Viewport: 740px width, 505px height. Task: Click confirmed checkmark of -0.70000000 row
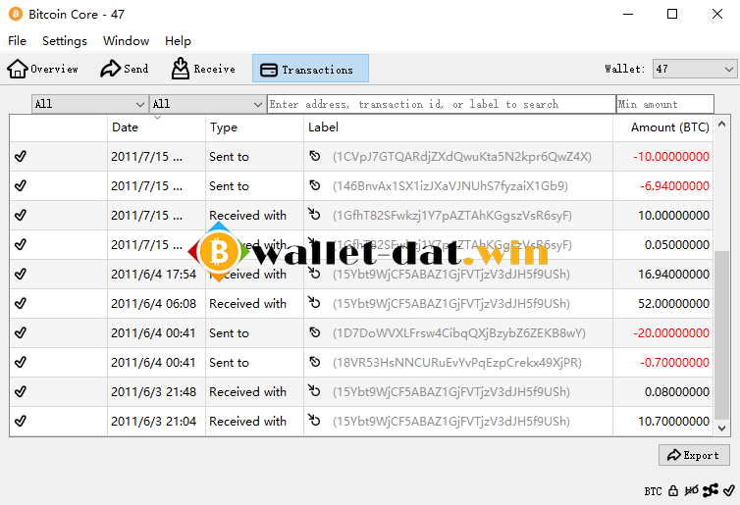click(x=21, y=362)
